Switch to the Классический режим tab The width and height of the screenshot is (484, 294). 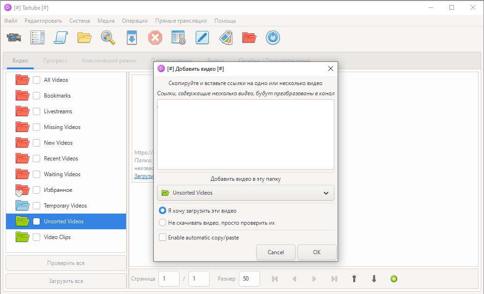pos(109,61)
